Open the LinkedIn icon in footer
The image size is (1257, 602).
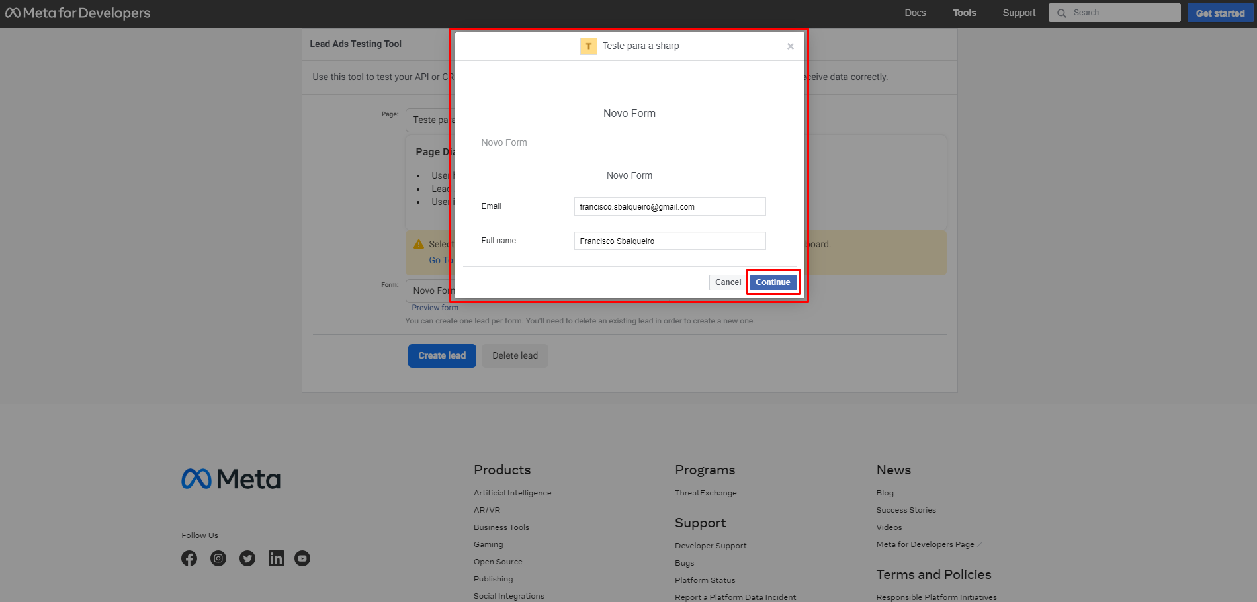click(276, 558)
